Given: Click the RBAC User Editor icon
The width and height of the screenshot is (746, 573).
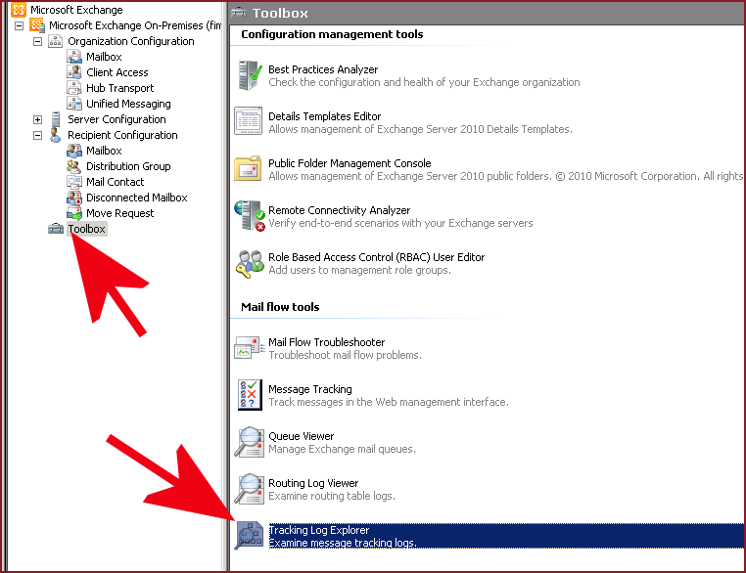Looking at the screenshot, I should pyautogui.click(x=250, y=264).
